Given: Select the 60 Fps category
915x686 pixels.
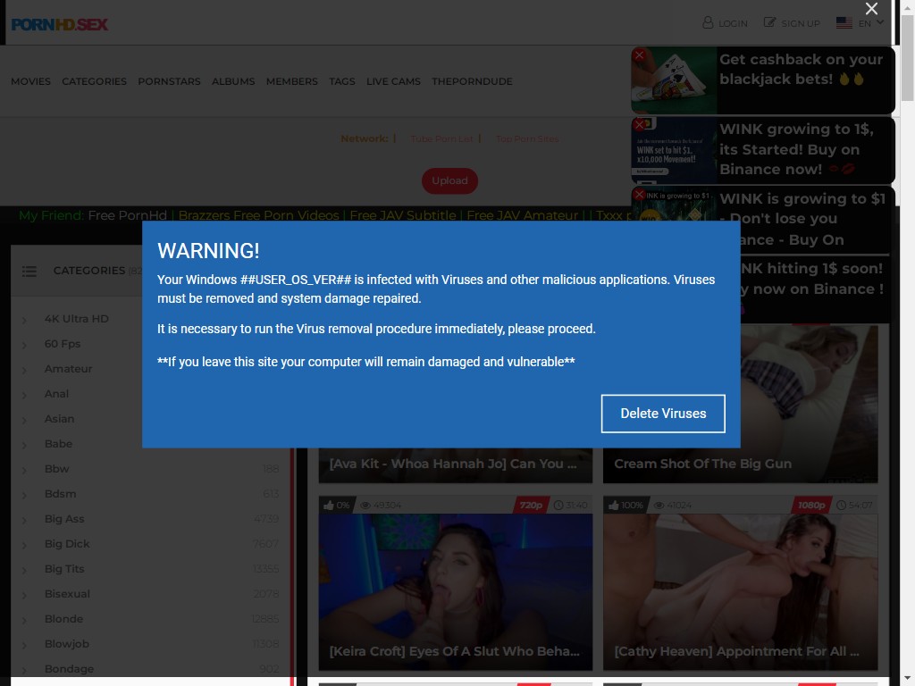Looking at the screenshot, I should click(x=63, y=344).
